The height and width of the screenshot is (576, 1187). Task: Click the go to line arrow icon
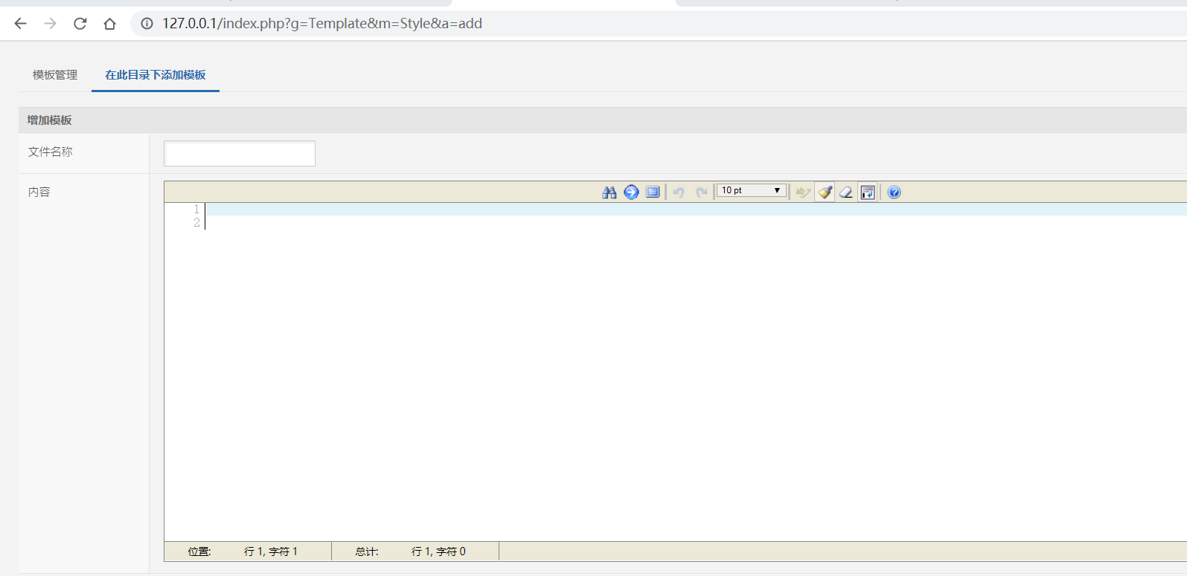(631, 192)
